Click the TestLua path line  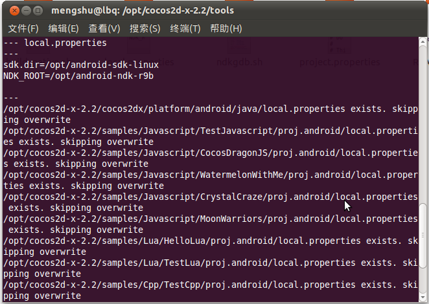pos(211,263)
